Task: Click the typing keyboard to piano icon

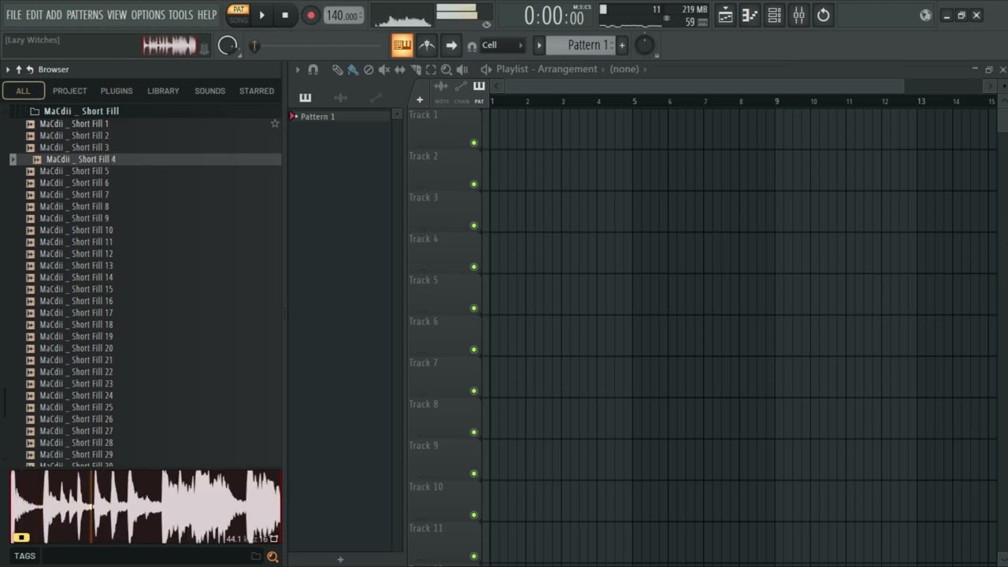Action: point(402,45)
